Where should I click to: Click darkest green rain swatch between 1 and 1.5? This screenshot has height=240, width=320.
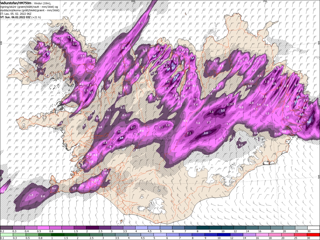pos(58,235)
